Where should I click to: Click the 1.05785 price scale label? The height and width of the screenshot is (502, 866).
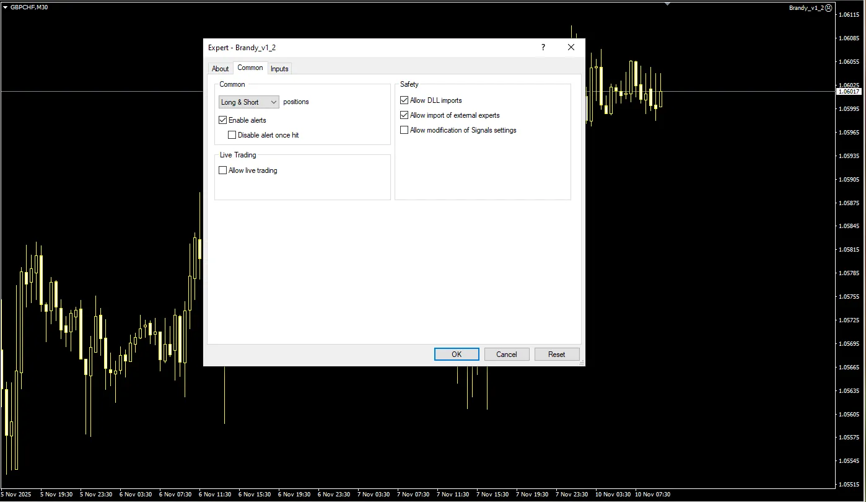[x=849, y=273]
